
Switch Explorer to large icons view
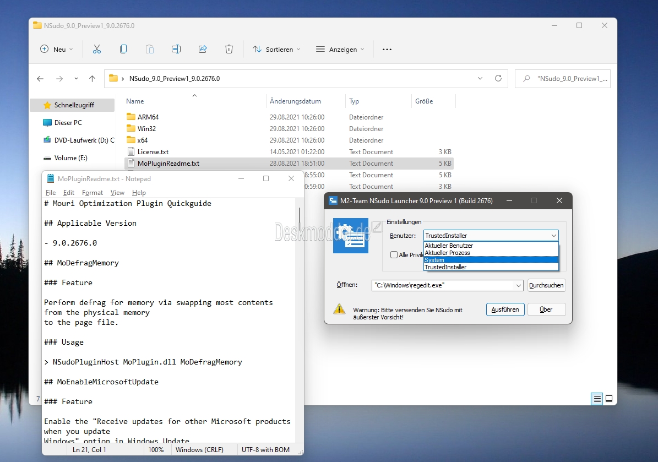[x=609, y=399]
